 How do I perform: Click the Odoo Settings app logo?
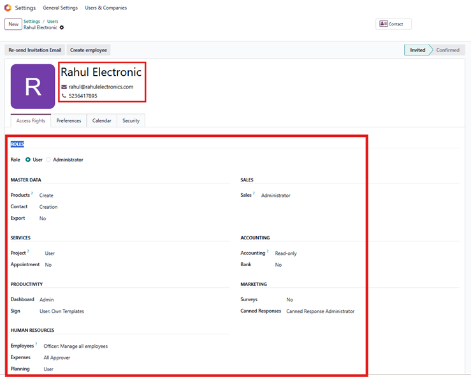tap(8, 8)
